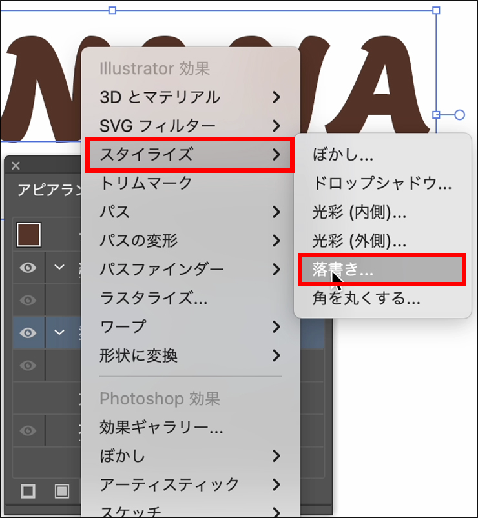
Task: Click the スタイライズ menu item
Action: tap(189, 154)
